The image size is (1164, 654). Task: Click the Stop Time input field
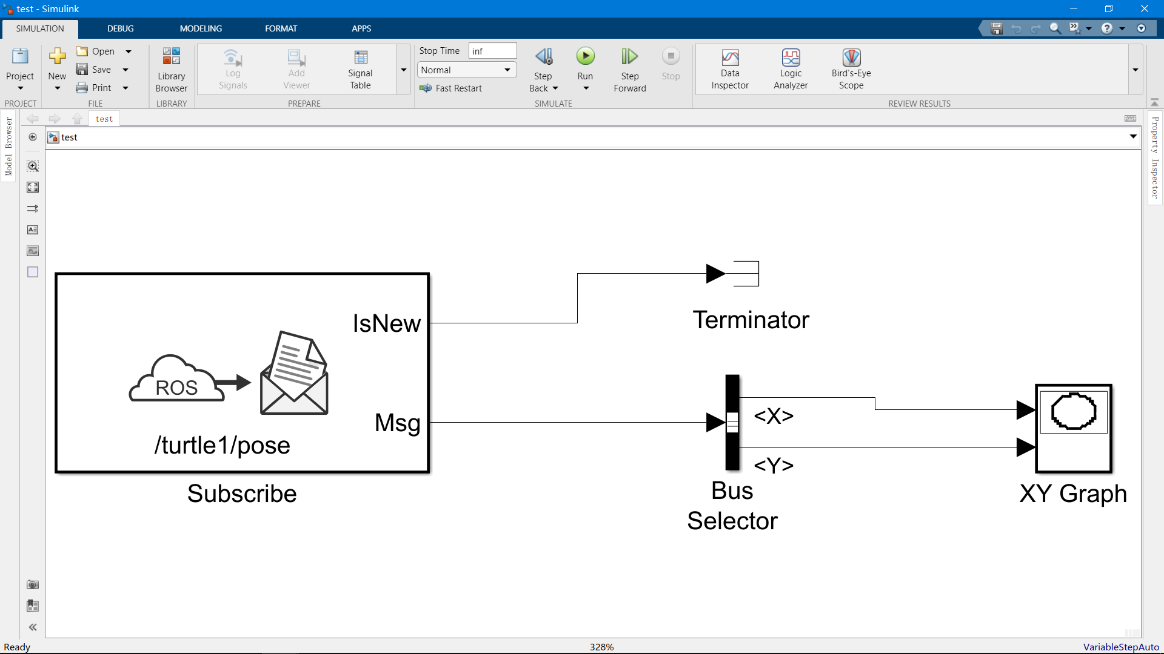pos(492,51)
